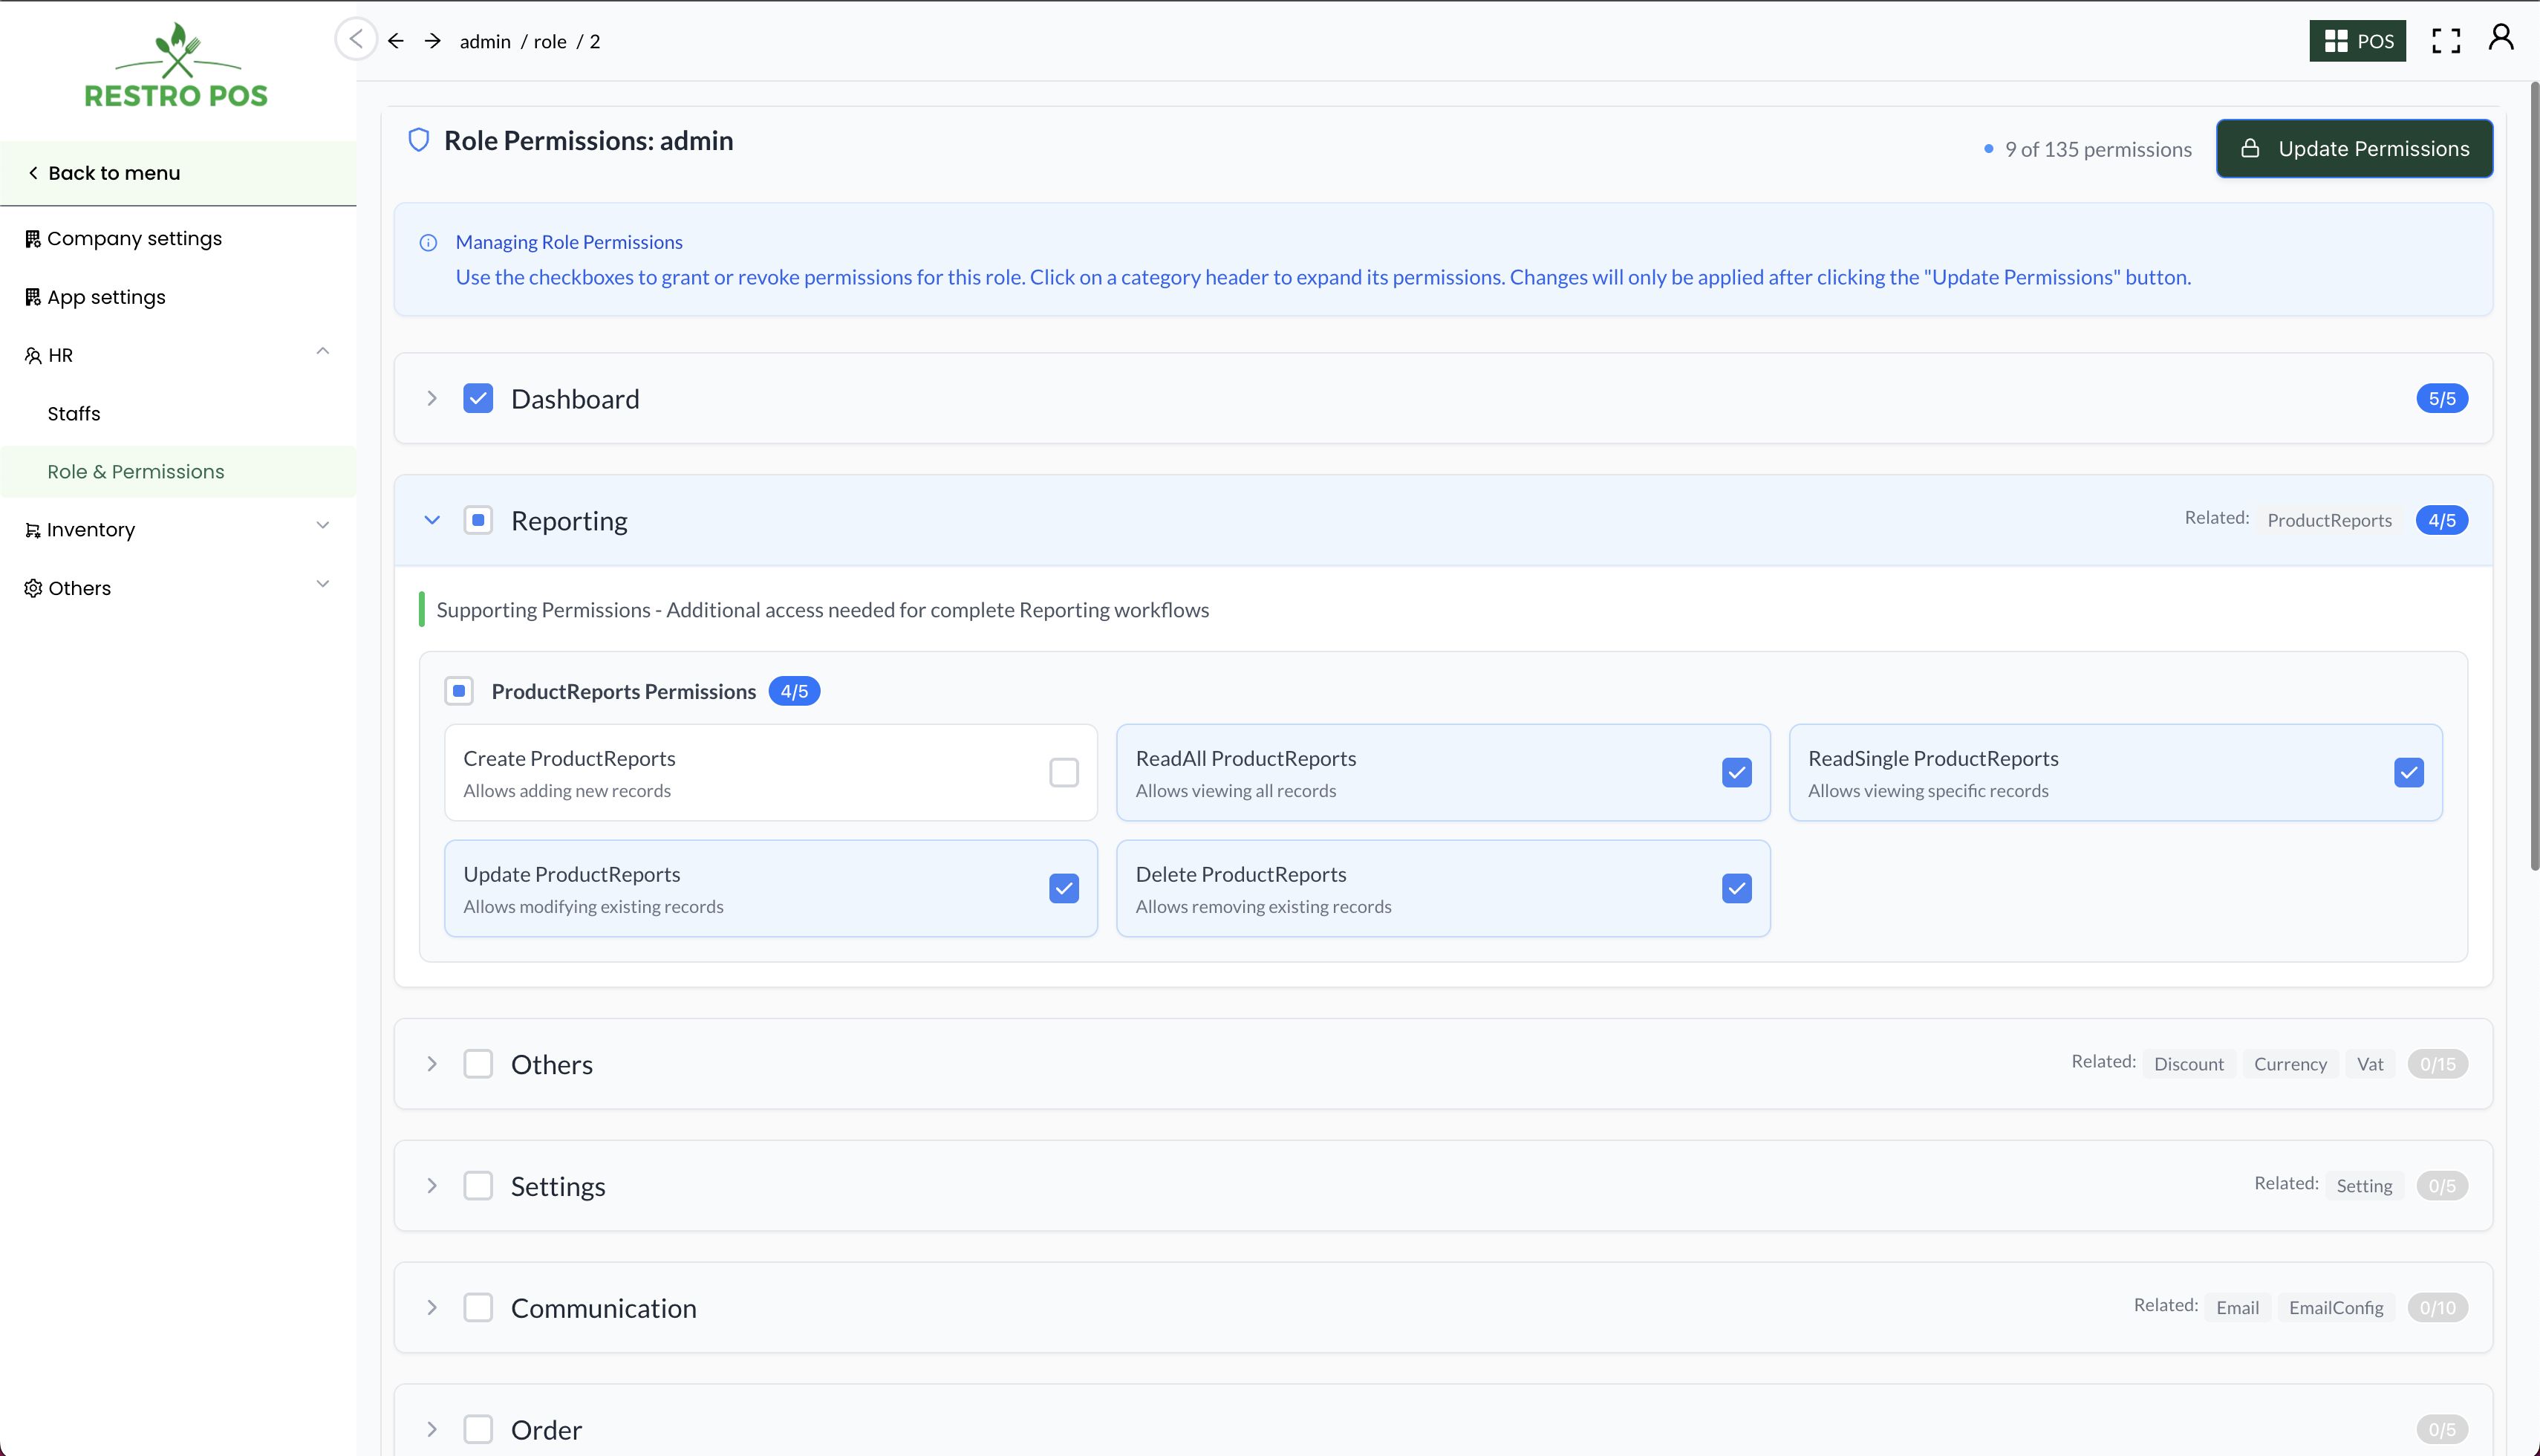Uncheck Delete ProductReports permission
Image resolution: width=2540 pixels, height=1456 pixels.
pyautogui.click(x=1736, y=888)
